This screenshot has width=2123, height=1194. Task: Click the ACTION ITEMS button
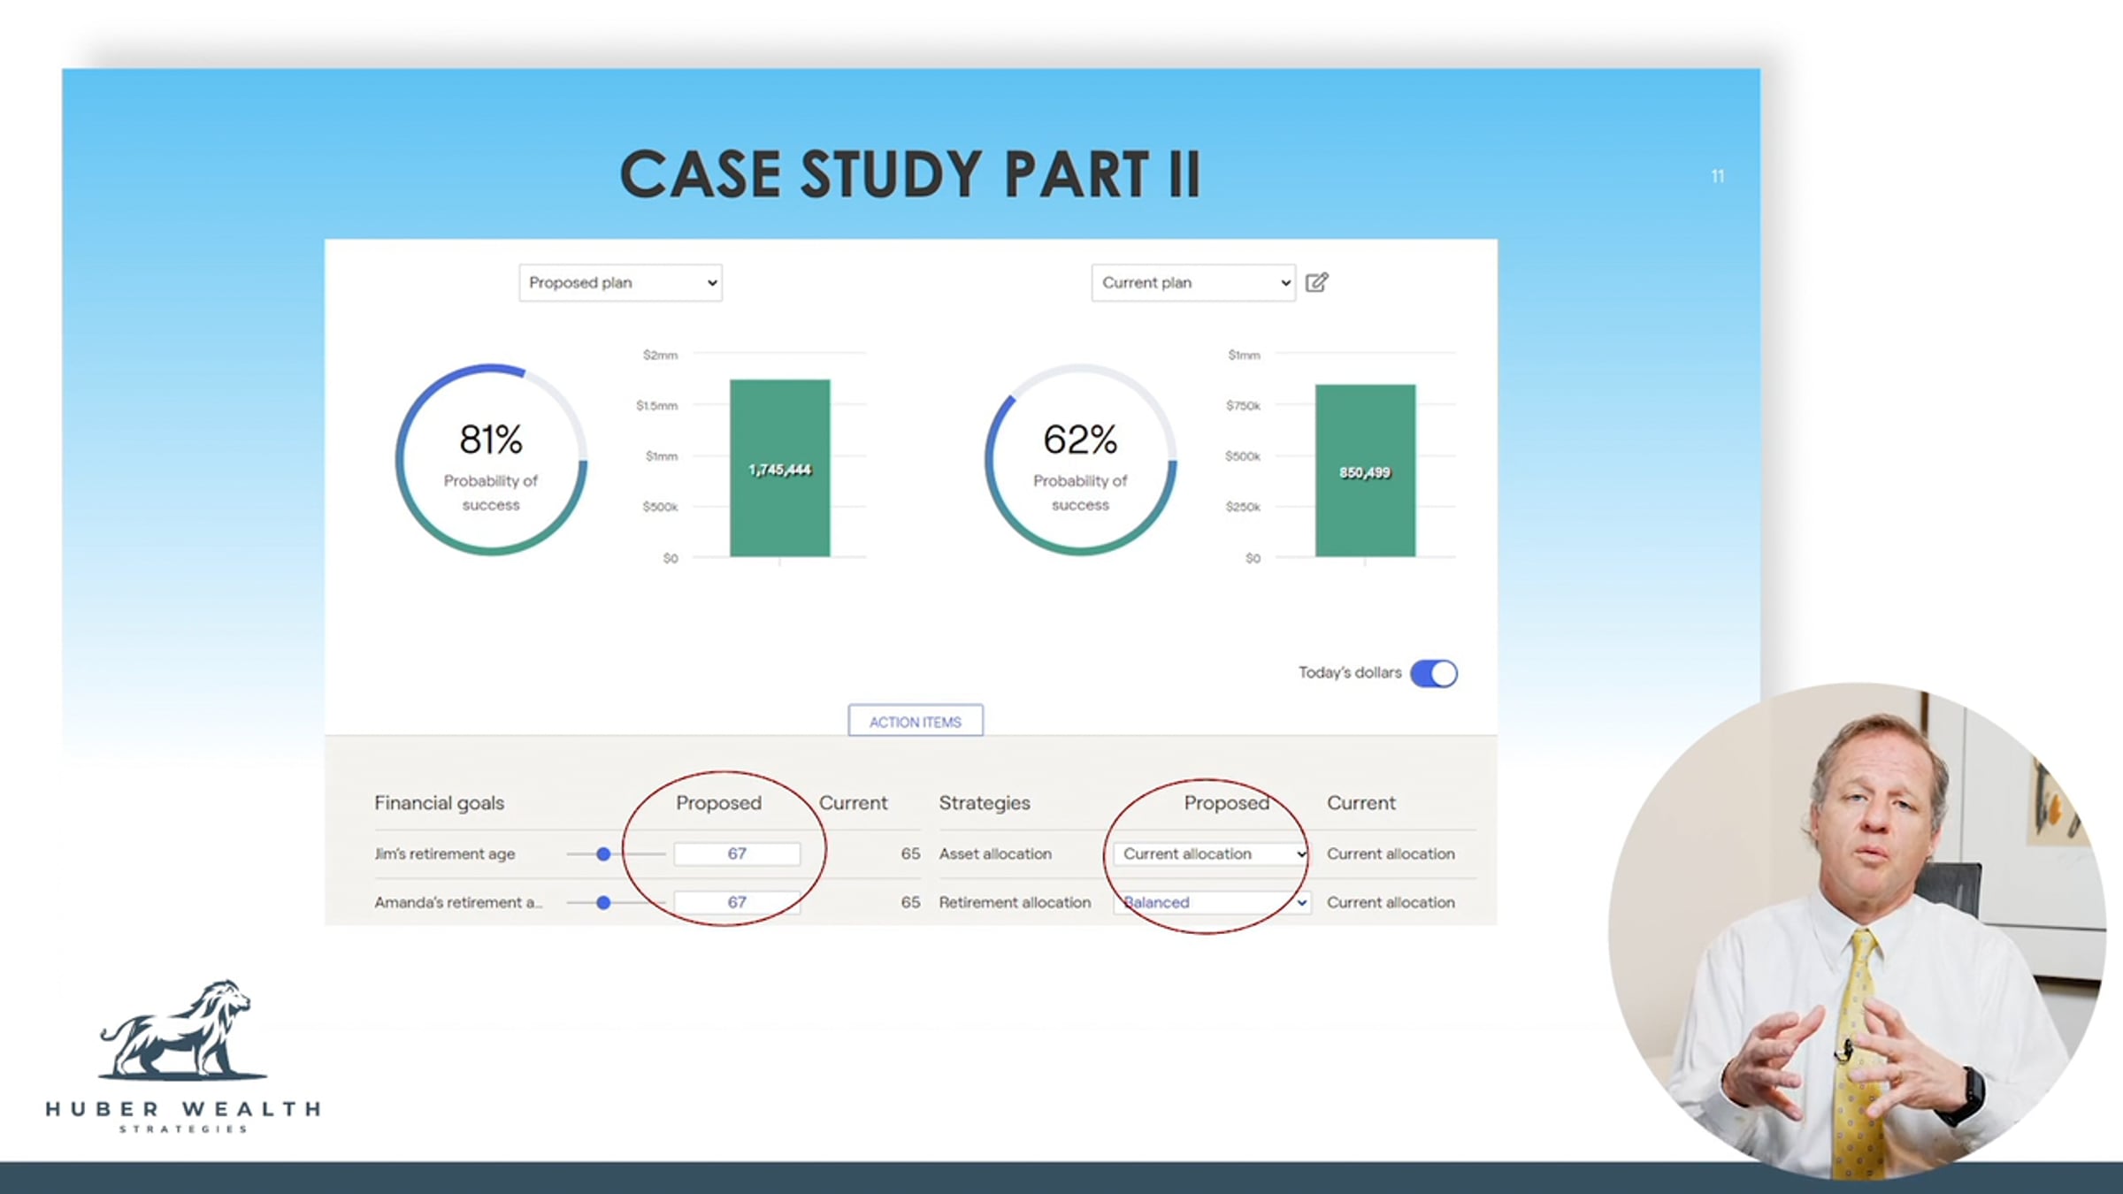915,721
